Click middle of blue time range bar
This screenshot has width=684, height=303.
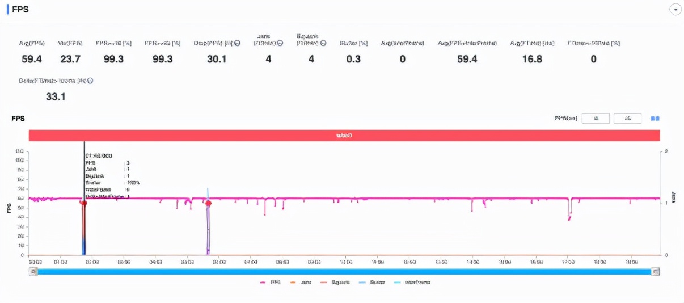[x=345, y=272]
